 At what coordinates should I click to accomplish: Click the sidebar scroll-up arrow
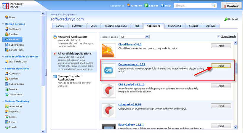click(43, 13)
